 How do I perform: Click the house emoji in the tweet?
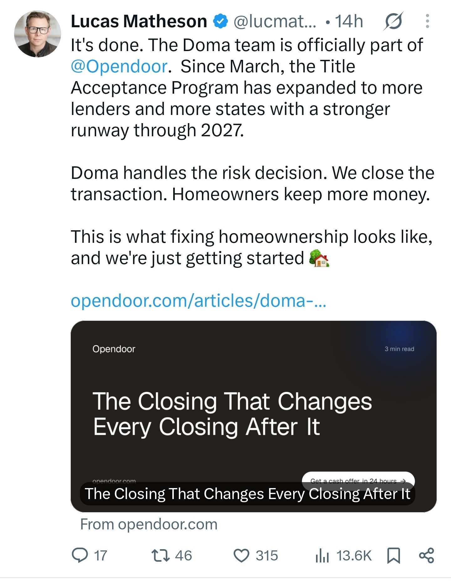pos(319,258)
